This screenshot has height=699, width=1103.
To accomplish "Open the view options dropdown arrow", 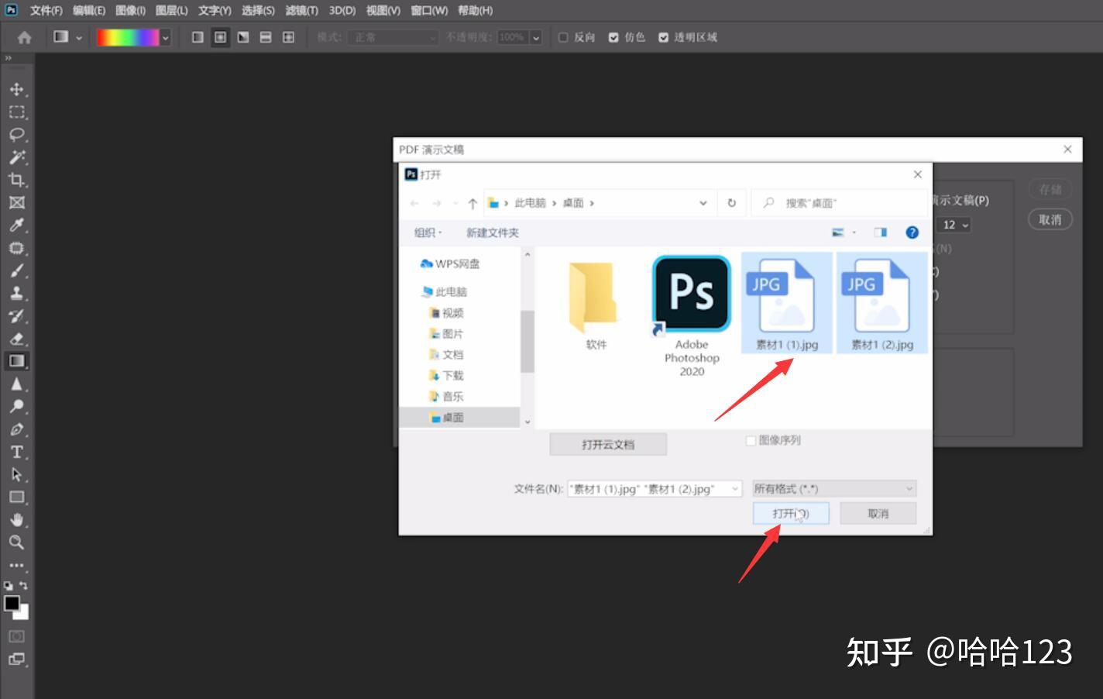I will point(854,232).
